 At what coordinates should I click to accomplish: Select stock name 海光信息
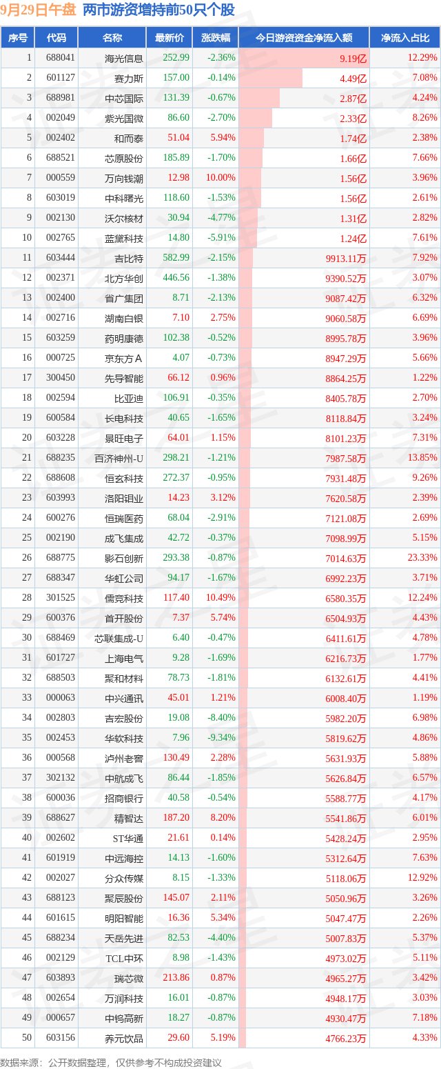click(124, 59)
